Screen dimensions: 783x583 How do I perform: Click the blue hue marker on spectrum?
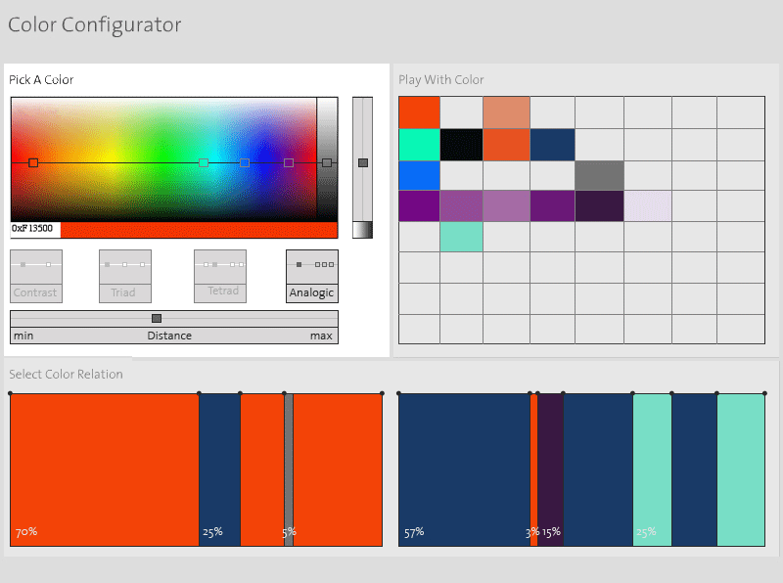coord(244,162)
